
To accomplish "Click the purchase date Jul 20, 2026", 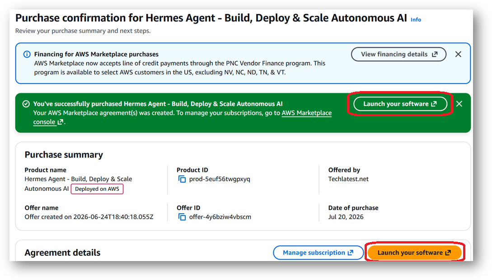I will (346, 217).
